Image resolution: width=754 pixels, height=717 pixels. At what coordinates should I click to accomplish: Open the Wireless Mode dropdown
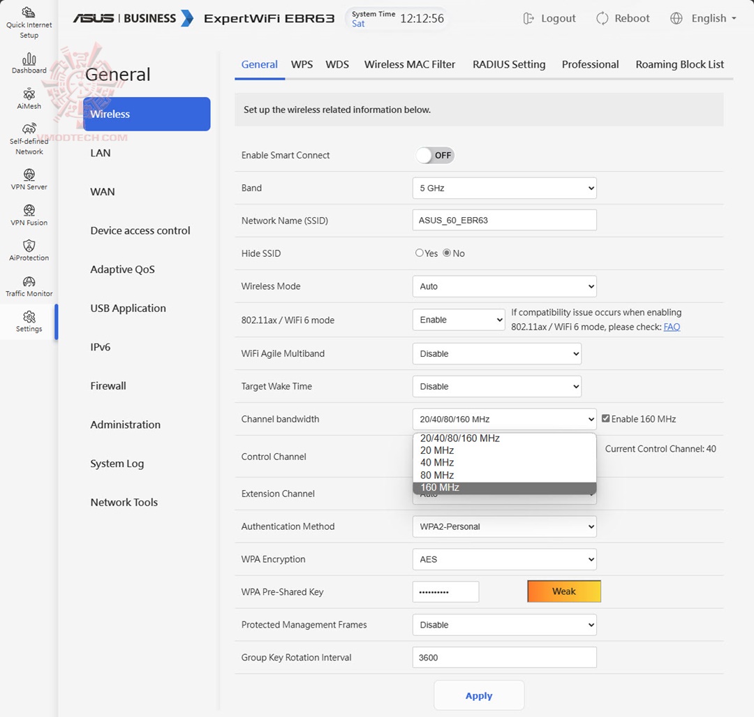point(505,286)
